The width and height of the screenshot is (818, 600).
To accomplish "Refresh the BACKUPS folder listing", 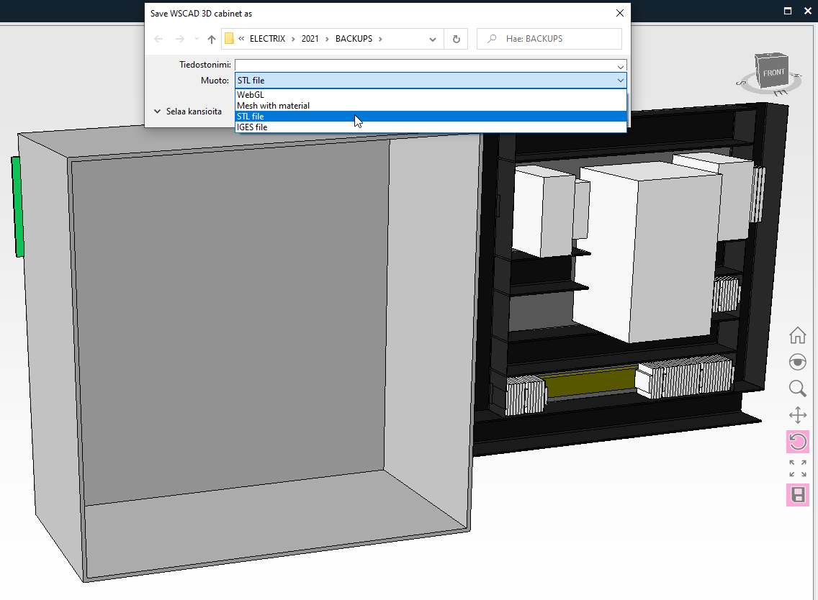I will point(456,39).
